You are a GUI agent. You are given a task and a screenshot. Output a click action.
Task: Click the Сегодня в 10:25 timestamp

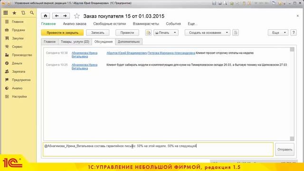pos(57,65)
